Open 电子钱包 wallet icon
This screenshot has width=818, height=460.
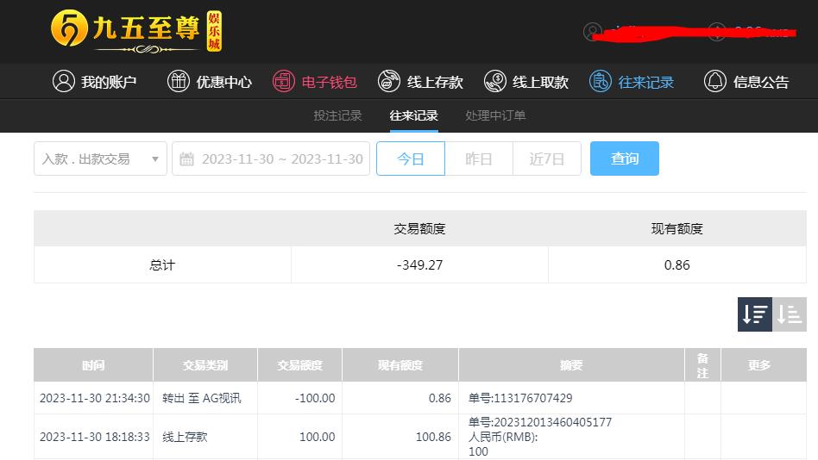click(284, 81)
